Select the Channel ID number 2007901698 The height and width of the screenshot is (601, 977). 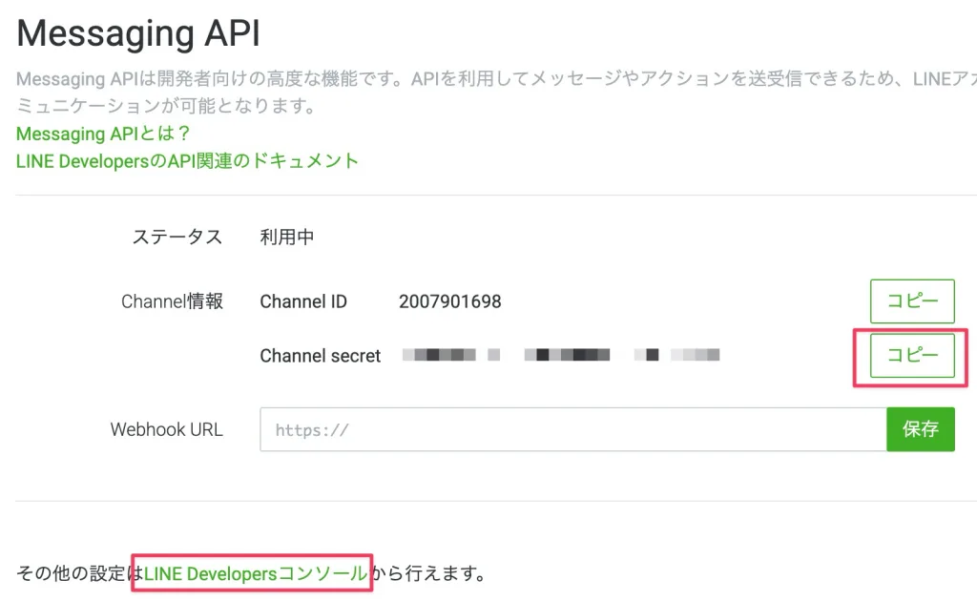[450, 301]
